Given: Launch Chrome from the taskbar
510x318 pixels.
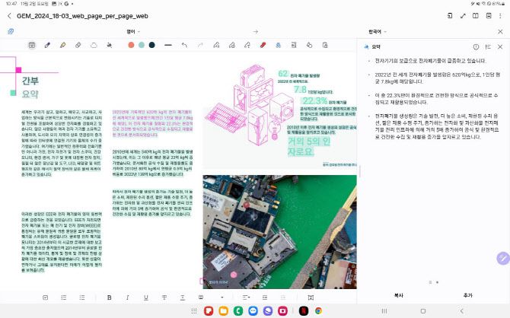Looking at the screenshot, I should click(x=318, y=311).
